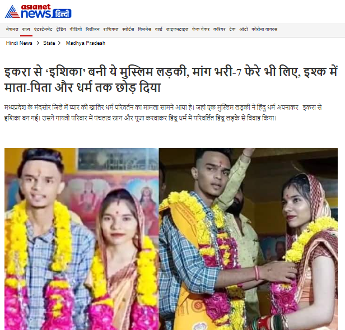Image resolution: width=345 pixels, height=330 pixels.
Task: Open the लाइफस्टाइल section
Action: (178, 29)
